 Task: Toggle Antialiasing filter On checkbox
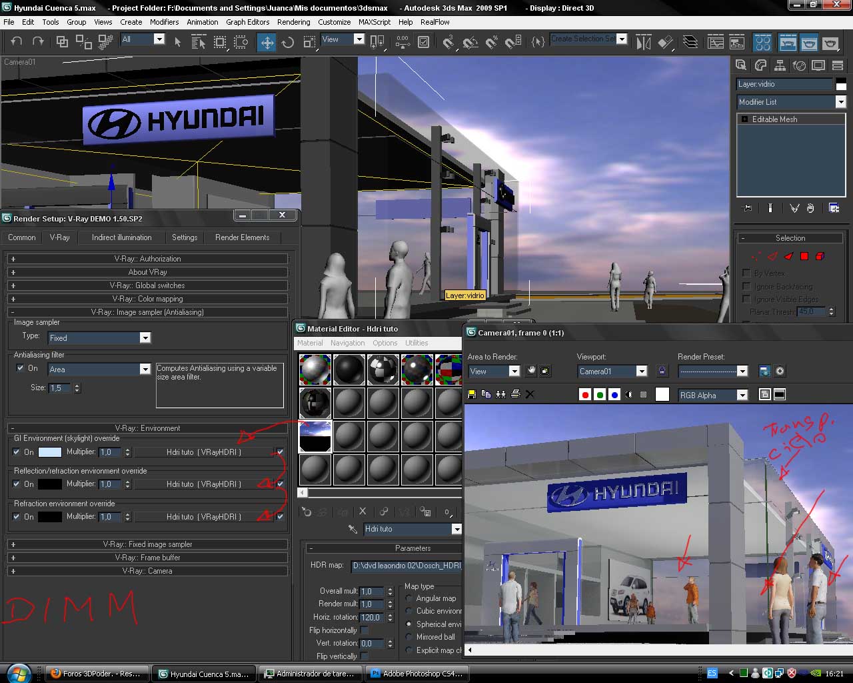point(20,368)
